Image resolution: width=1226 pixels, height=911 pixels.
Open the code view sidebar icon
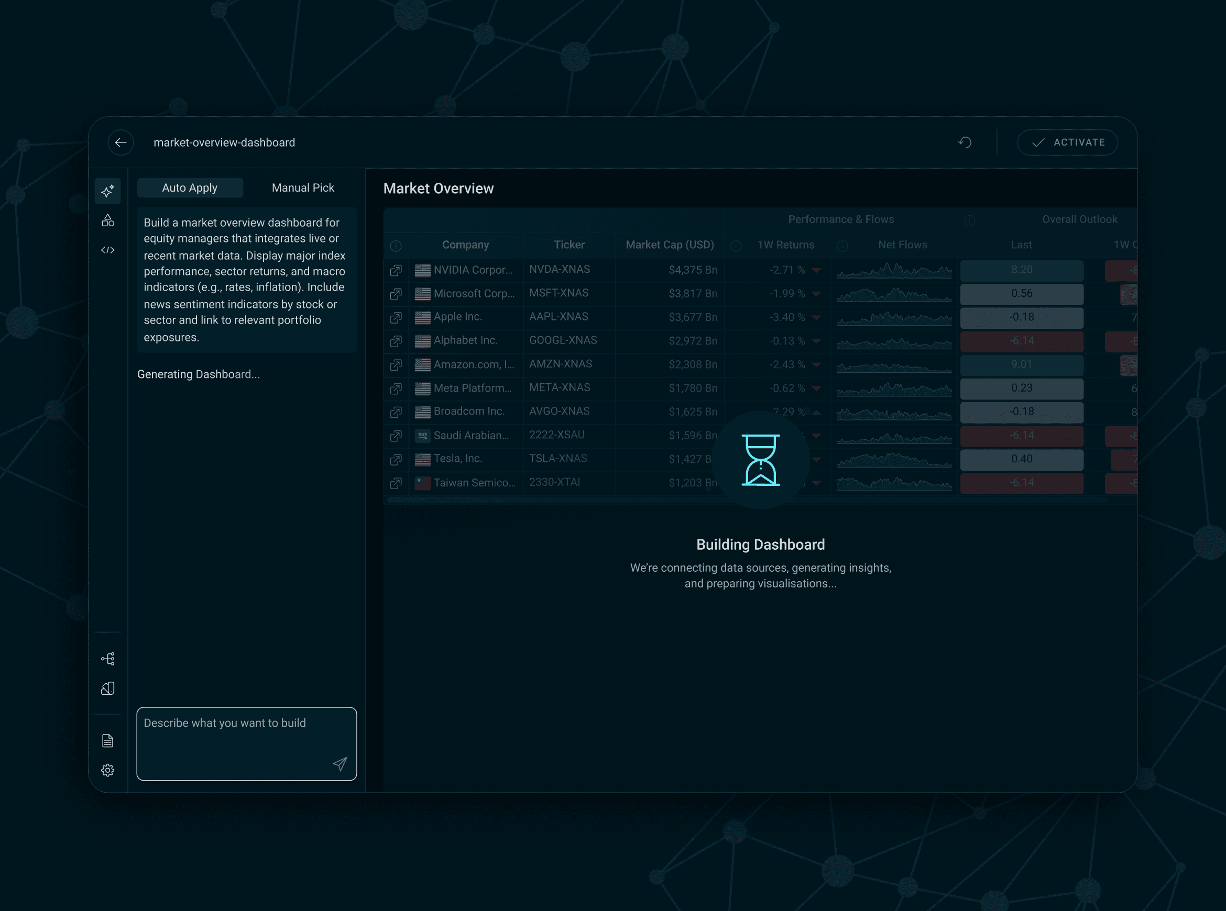[x=107, y=250]
